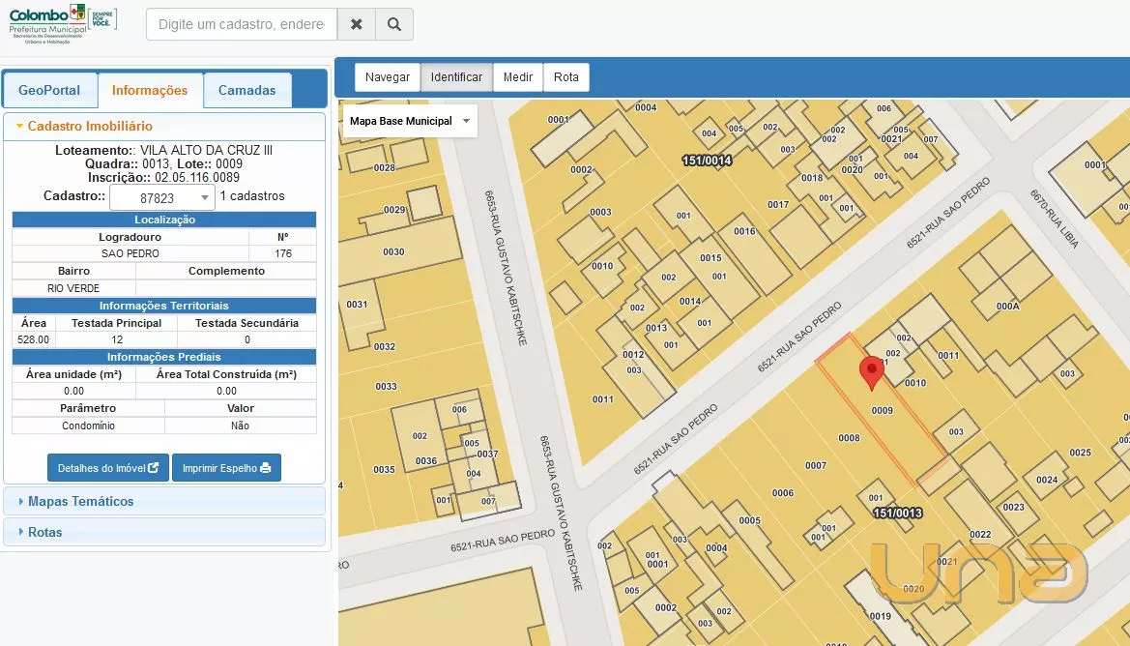
Task: Activate the Navegar map mode
Action: coord(387,77)
